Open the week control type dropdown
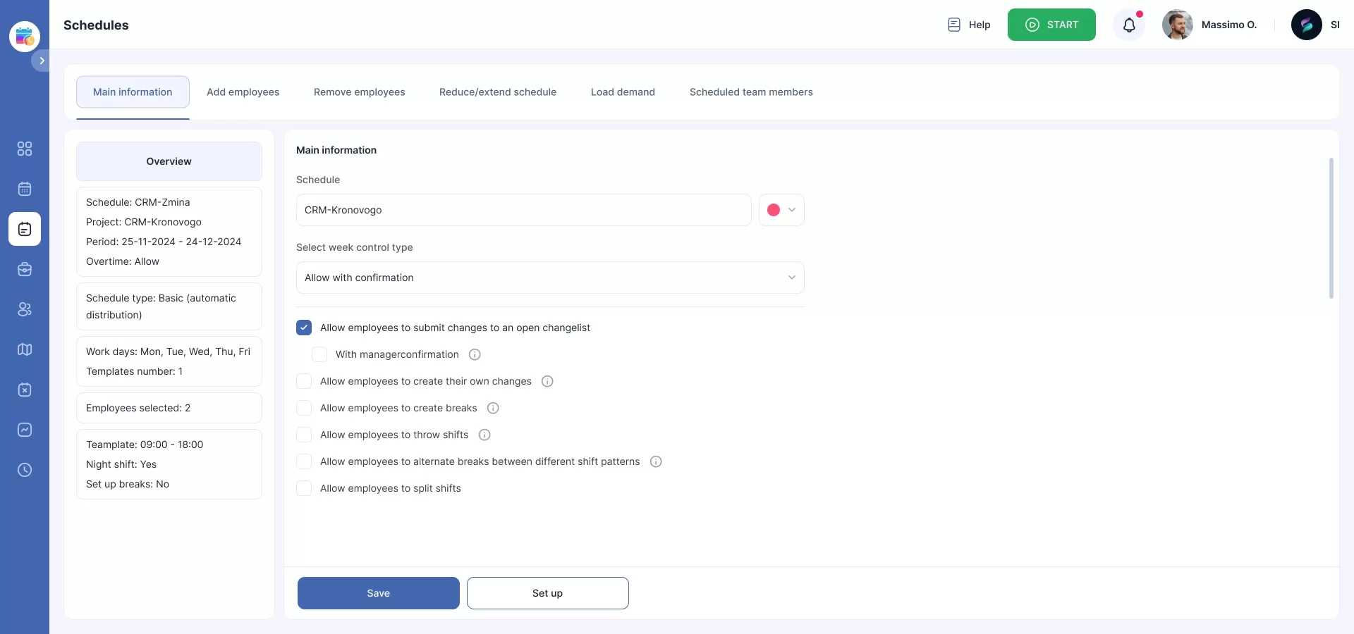This screenshot has width=1354, height=634. click(x=549, y=278)
